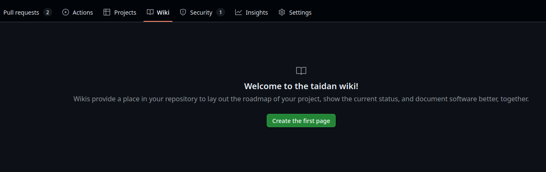Screen dimensions: 546x172
Task: Switch to the Actions tab
Action: tap(82, 13)
